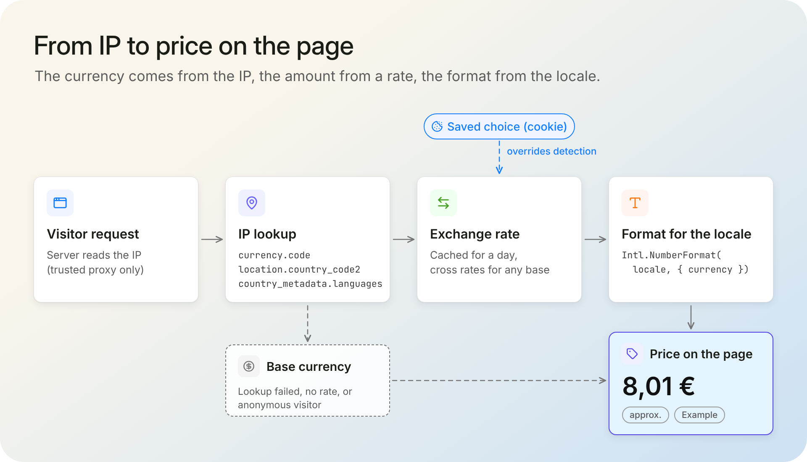
Task: Click the subtitle about currency from the IP
Action: coord(317,76)
